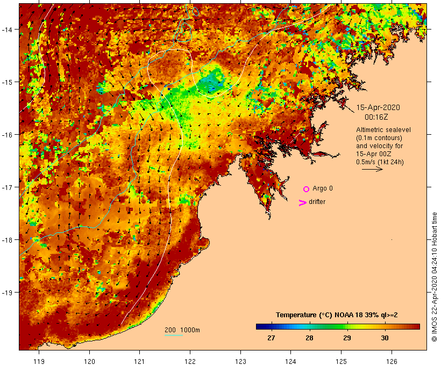
Task: Click the longitude label 121
Action: pyautogui.click(x=139, y=361)
